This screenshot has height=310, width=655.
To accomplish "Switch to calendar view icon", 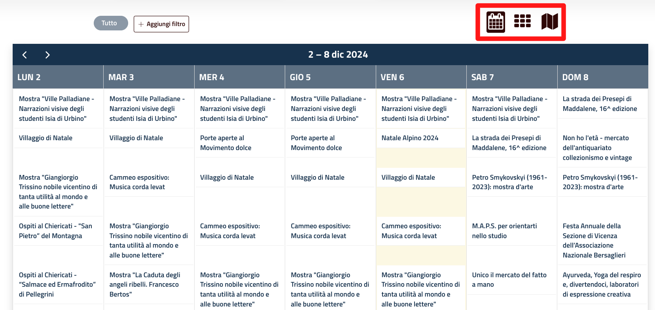I will [x=496, y=22].
